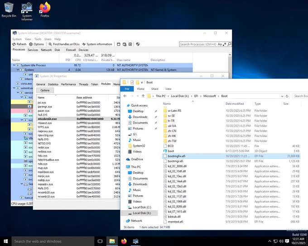Collapse the wininit.exe tree node
The width and height of the screenshot is (308, 246).
(x=14, y=88)
